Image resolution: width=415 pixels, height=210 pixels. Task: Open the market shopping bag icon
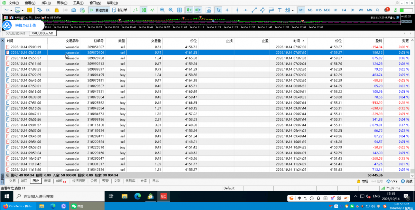[x=56, y=10]
